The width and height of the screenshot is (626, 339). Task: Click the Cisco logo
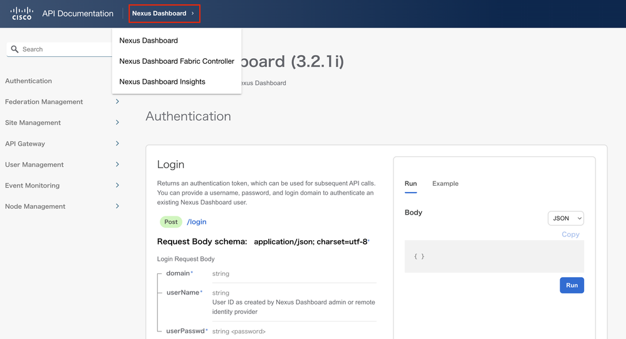pos(21,14)
